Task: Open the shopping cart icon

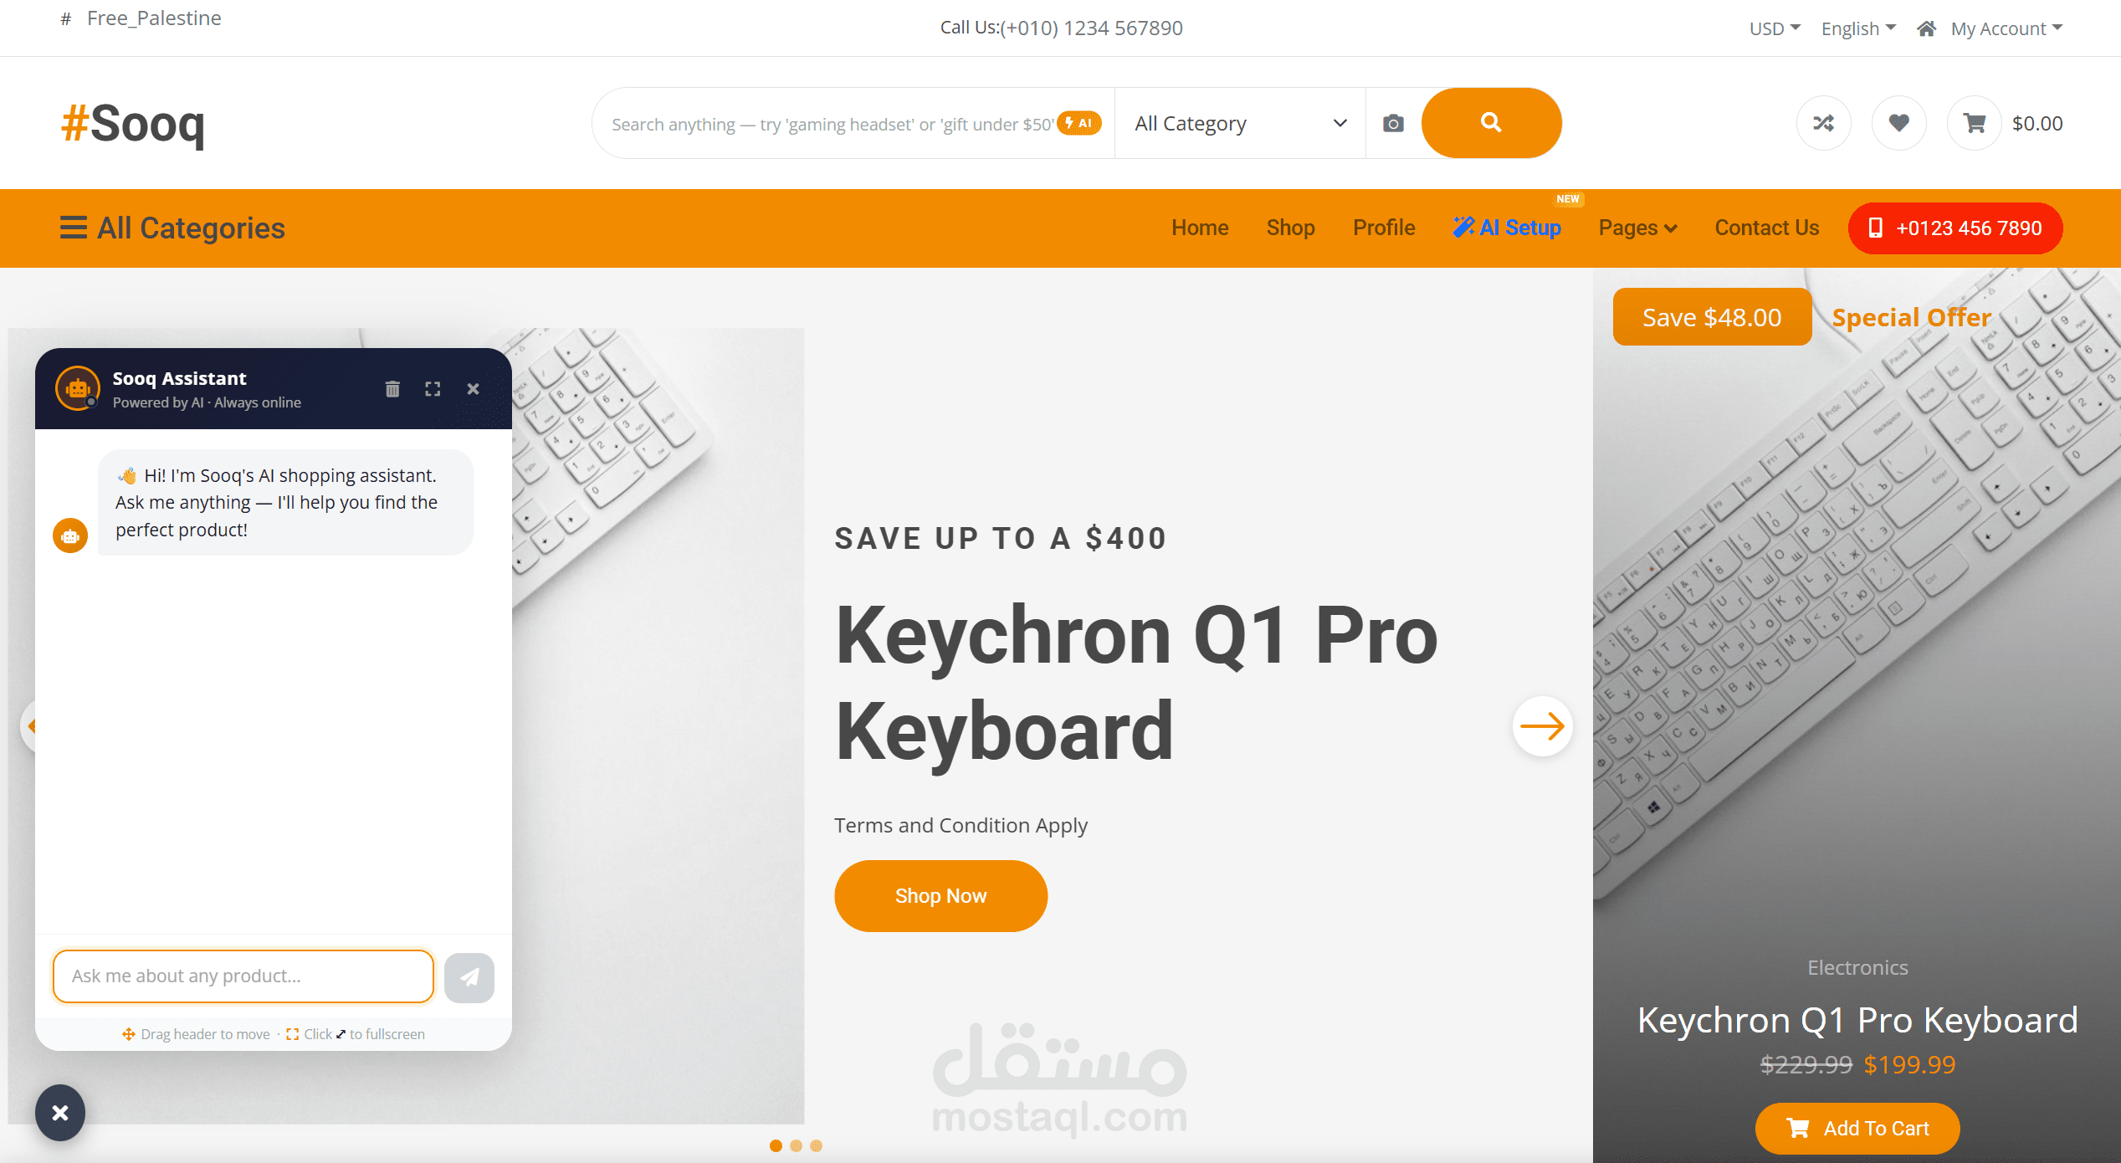Action: click(1975, 124)
